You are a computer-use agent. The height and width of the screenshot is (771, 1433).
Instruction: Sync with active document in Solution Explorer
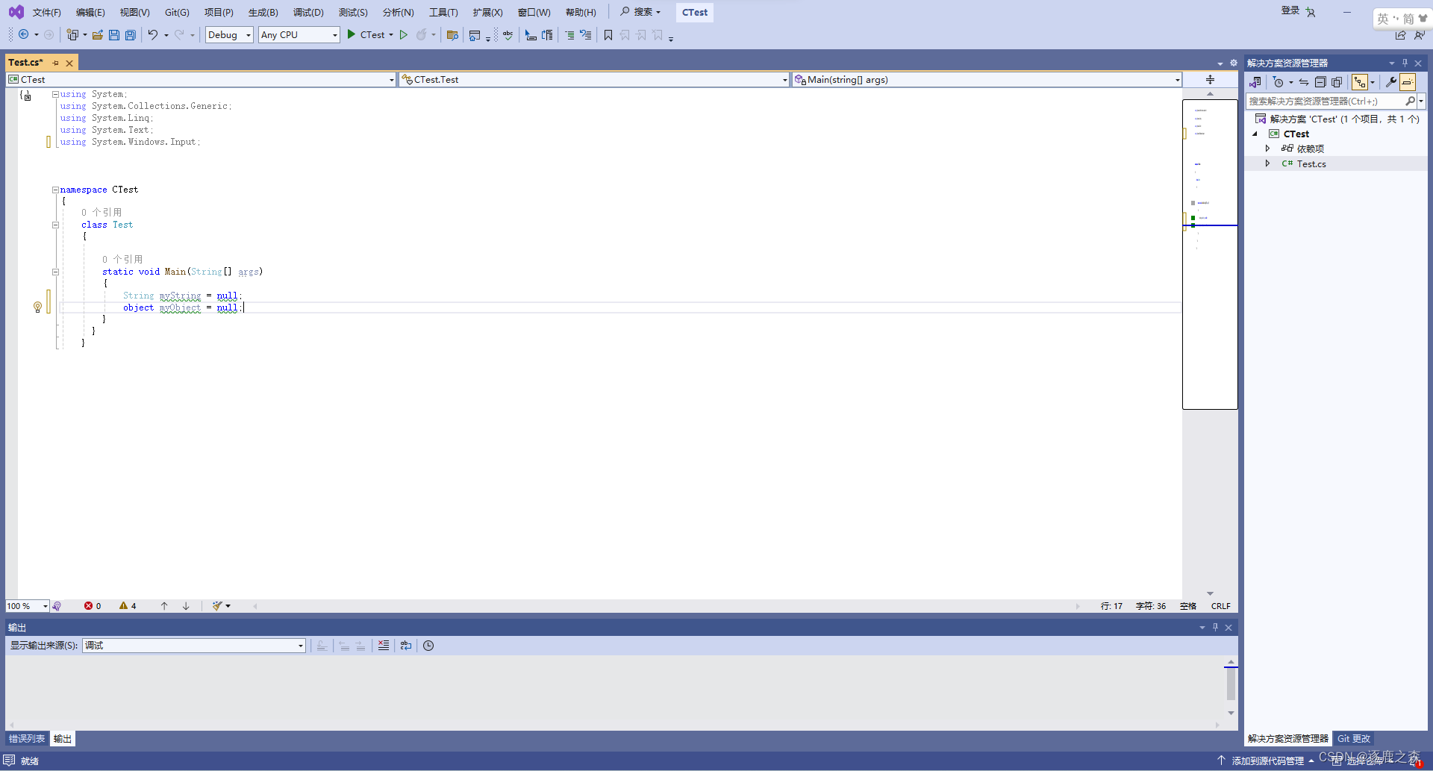point(1304,82)
